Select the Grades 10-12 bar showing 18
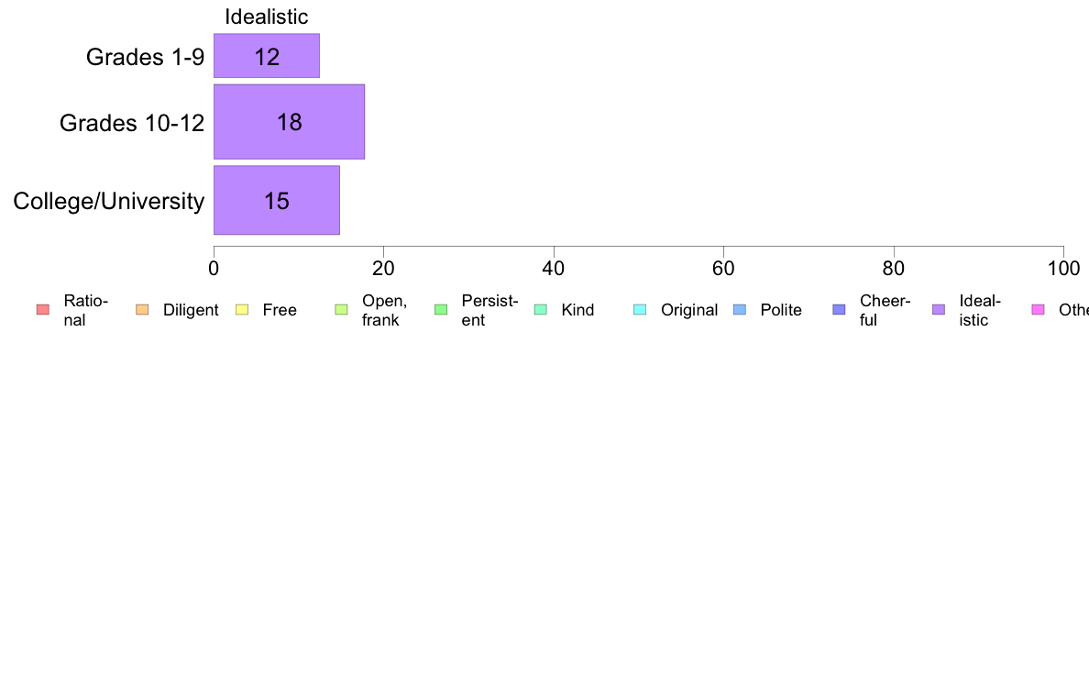The height and width of the screenshot is (675, 1089). [289, 122]
